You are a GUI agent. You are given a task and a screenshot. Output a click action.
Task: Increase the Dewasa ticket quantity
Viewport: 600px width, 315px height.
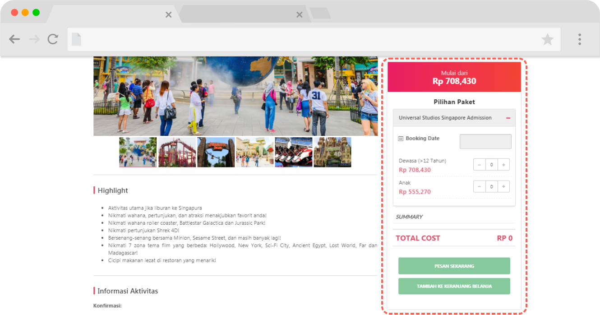click(x=503, y=165)
